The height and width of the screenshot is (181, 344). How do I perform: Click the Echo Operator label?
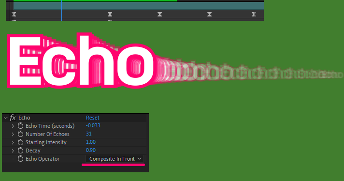coord(43,159)
